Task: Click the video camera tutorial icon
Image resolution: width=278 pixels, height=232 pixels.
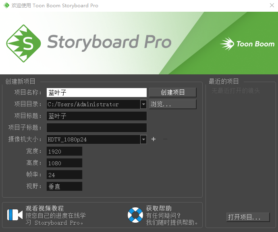Action: tap(15, 215)
